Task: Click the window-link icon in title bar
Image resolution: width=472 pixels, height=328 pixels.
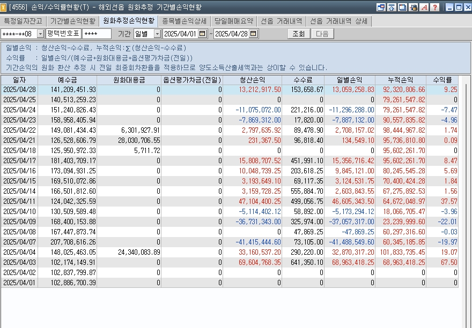Action: coord(381,7)
